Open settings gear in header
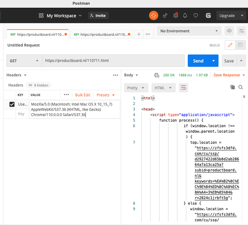The height and width of the screenshot is (225, 248). tap(176, 16)
